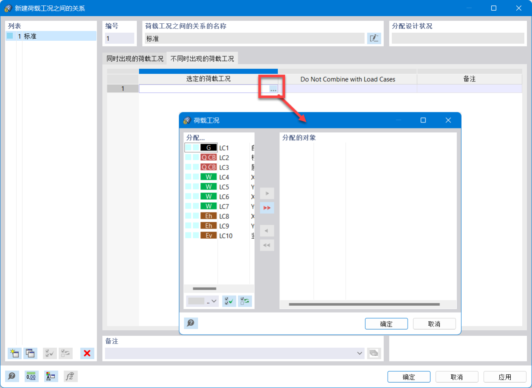Click the Q CB badge of LC2
The height and width of the screenshot is (388, 532).
[208, 157]
